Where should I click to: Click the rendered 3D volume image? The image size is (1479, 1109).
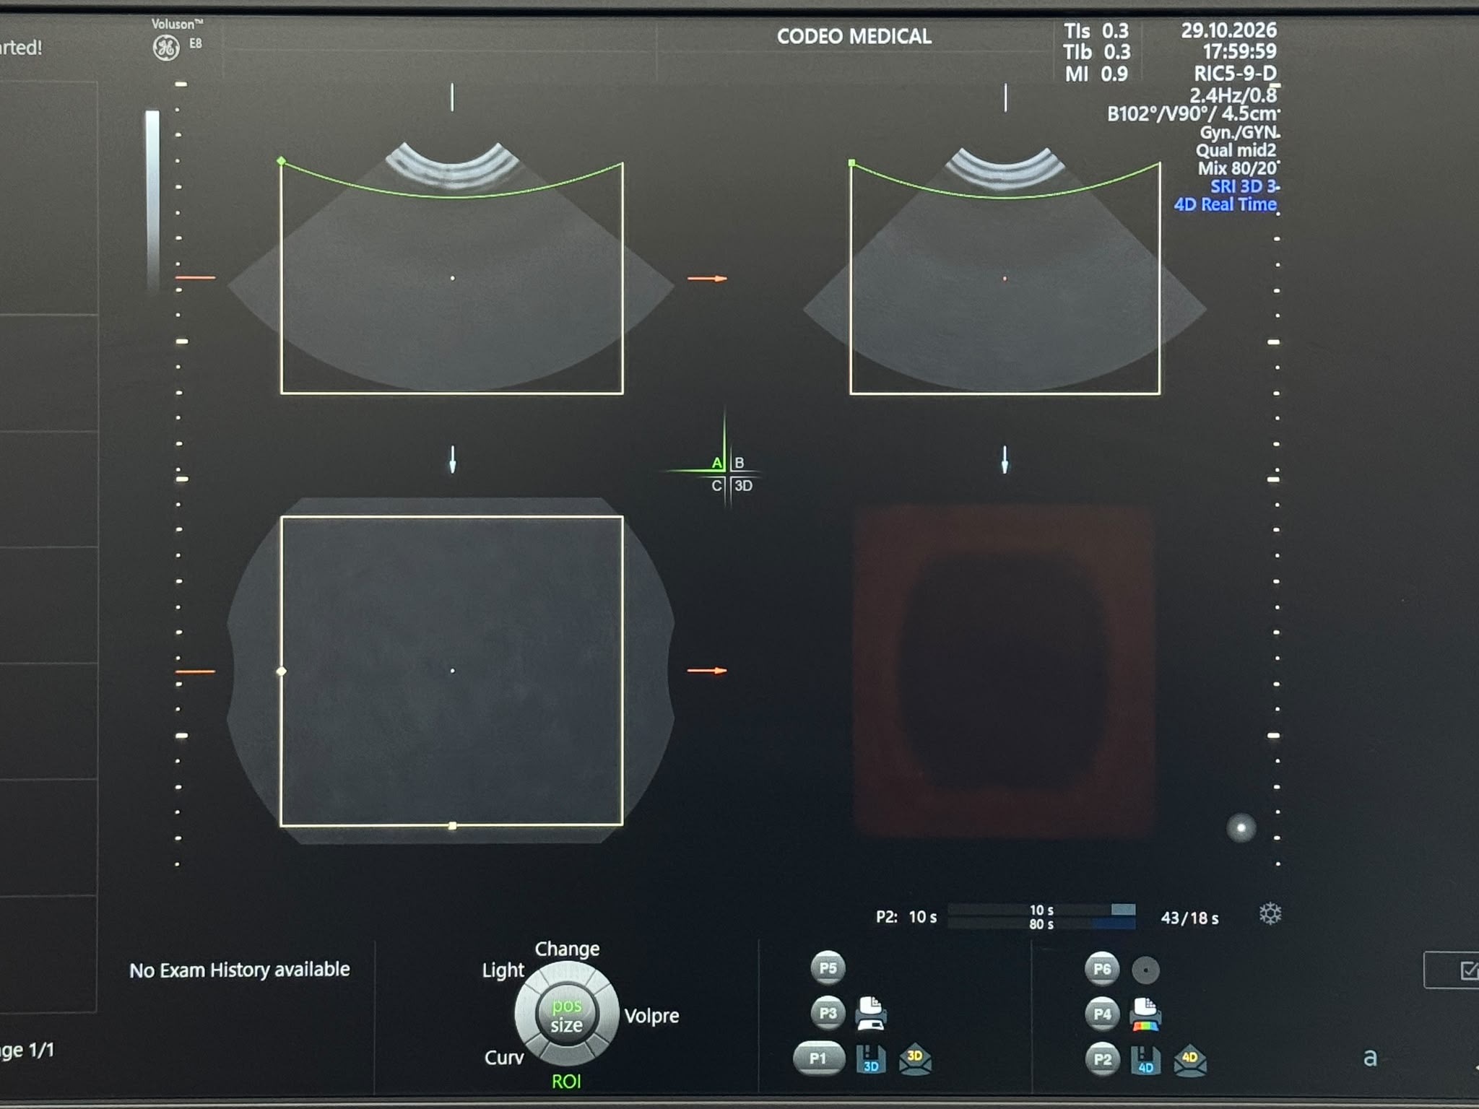coord(1004,671)
